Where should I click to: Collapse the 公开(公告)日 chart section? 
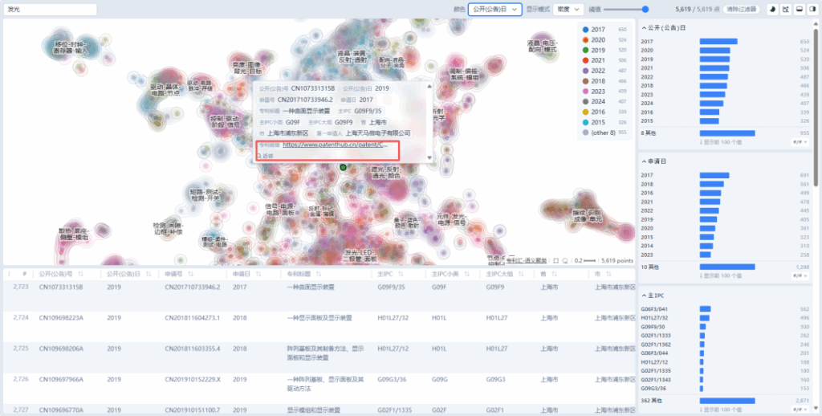click(644, 27)
